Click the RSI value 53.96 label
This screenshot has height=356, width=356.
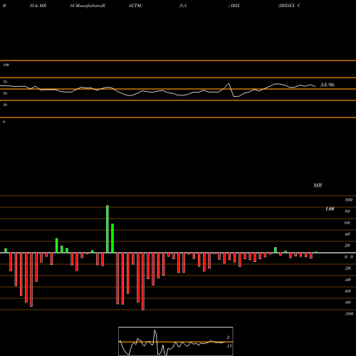coord(328,85)
